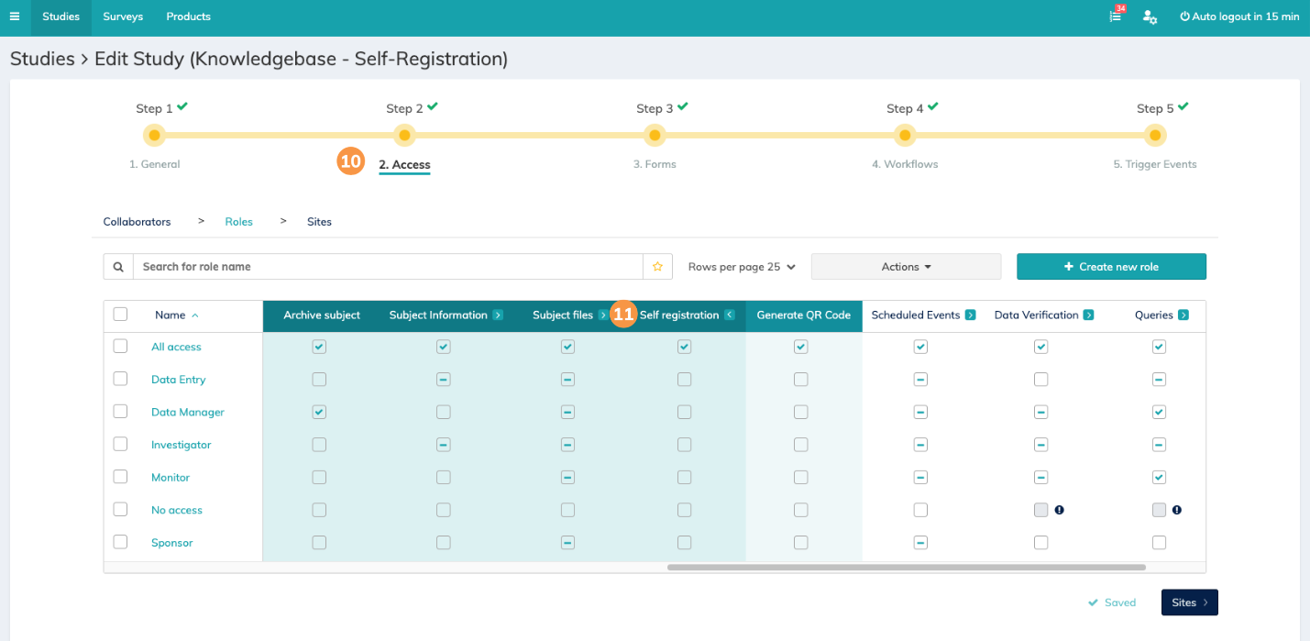Viewport: 1310px width, 641px height.
Task: Click the Step 5 Trigger Events circle marker
Action: click(1155, 136)
